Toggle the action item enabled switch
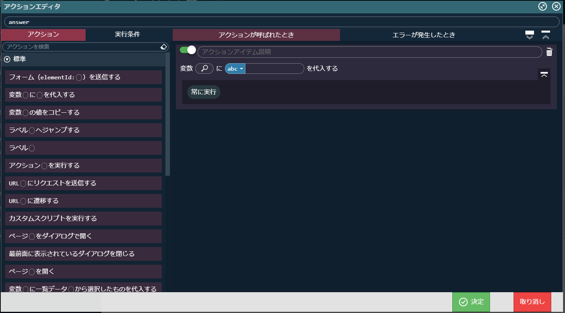565x313 pixels. pos(187,50)
